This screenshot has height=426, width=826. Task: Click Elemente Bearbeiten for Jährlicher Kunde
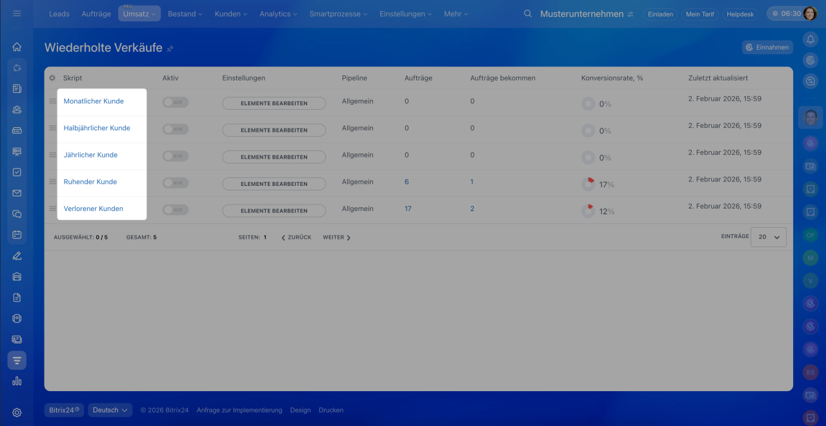pos(274,157)
